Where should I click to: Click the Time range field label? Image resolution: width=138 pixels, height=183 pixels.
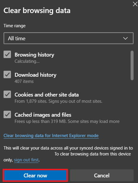[14, 26]
